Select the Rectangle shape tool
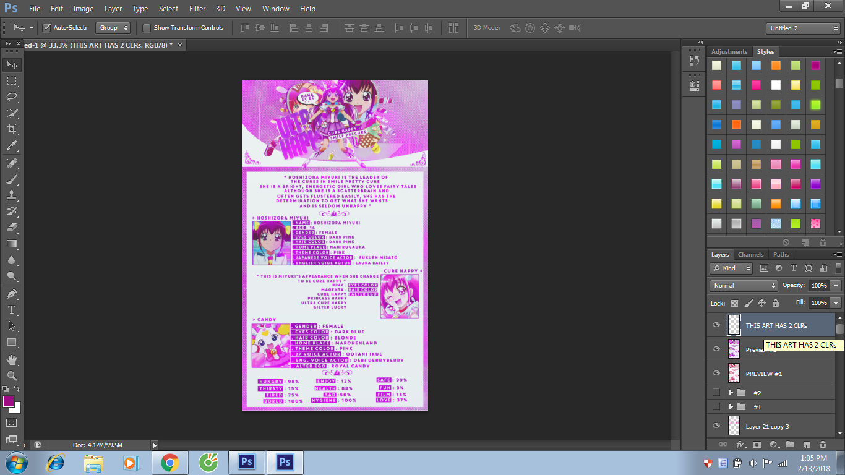 (12, 342)
